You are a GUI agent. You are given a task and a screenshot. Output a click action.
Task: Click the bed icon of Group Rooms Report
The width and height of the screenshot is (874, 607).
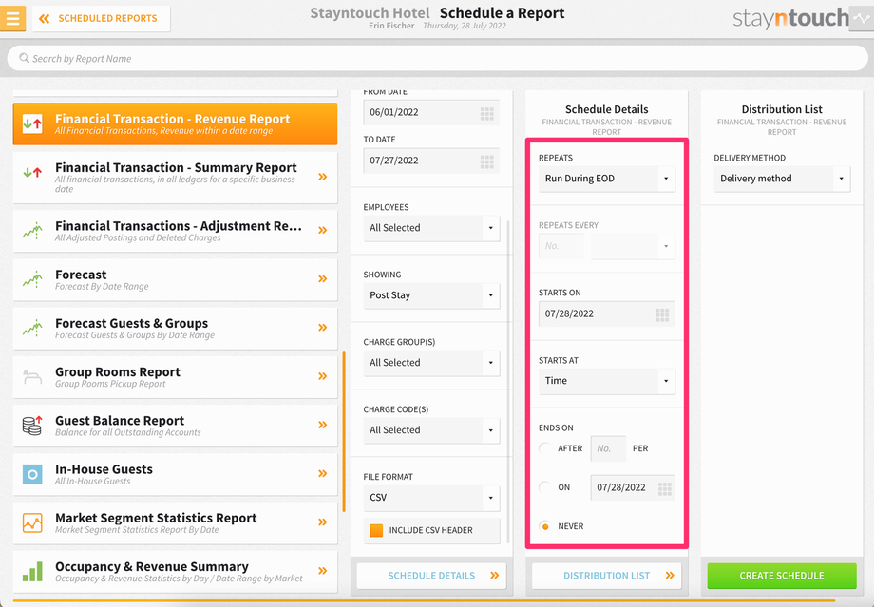(x=32, y=377)
